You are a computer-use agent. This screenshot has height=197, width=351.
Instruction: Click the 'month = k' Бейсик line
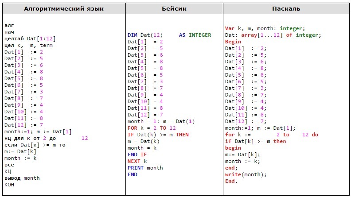[x=142, y=148]
